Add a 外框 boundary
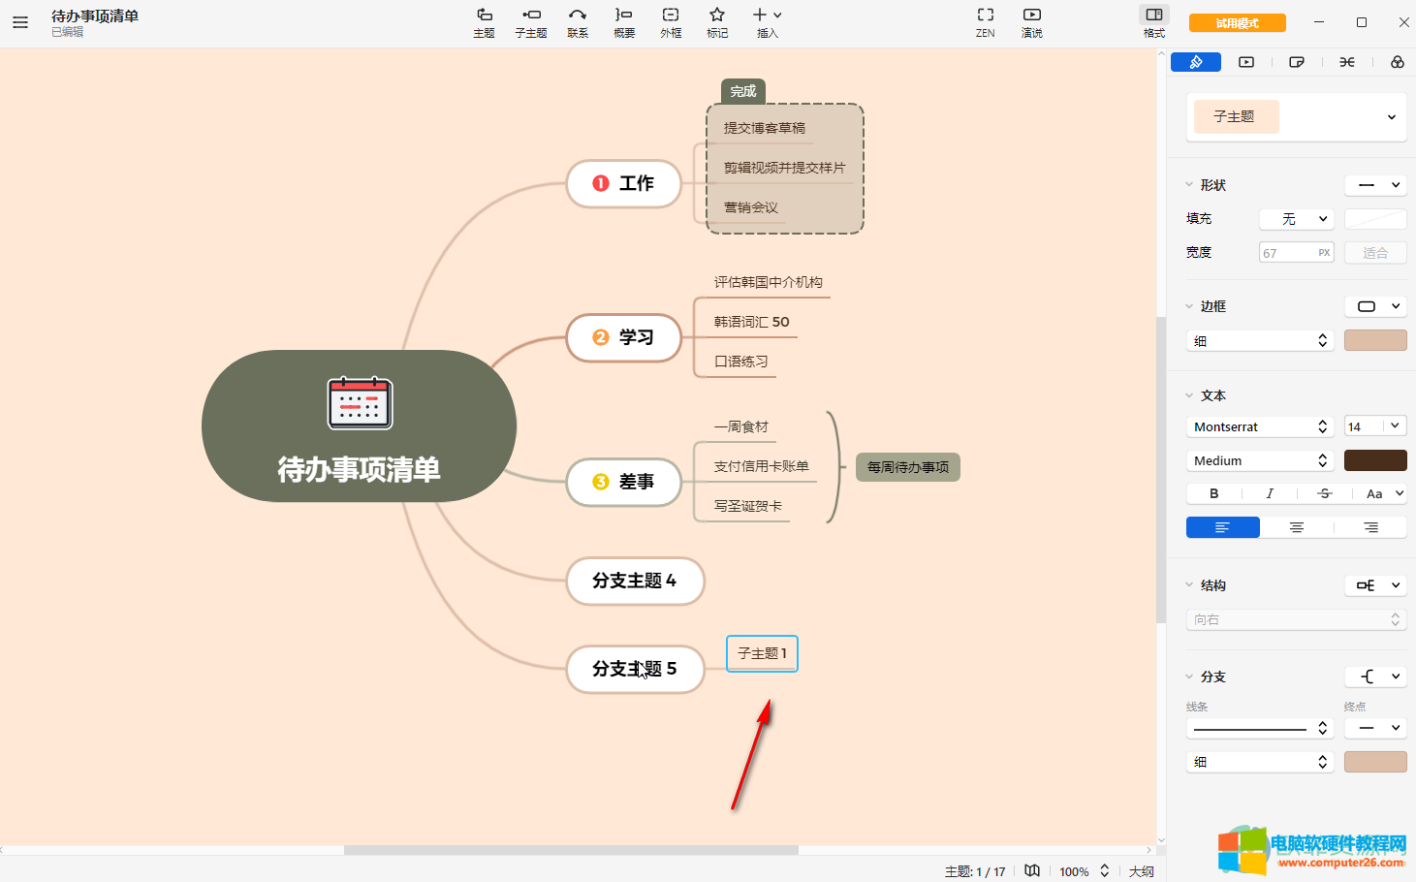This screenshot has height=882, width=1416. [671, 22]
